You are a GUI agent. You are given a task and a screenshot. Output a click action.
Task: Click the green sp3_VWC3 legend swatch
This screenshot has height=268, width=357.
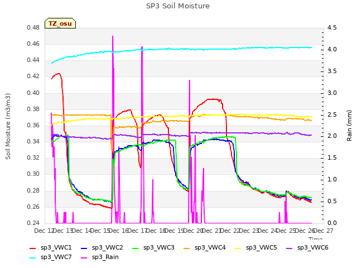tap(136, 248)
